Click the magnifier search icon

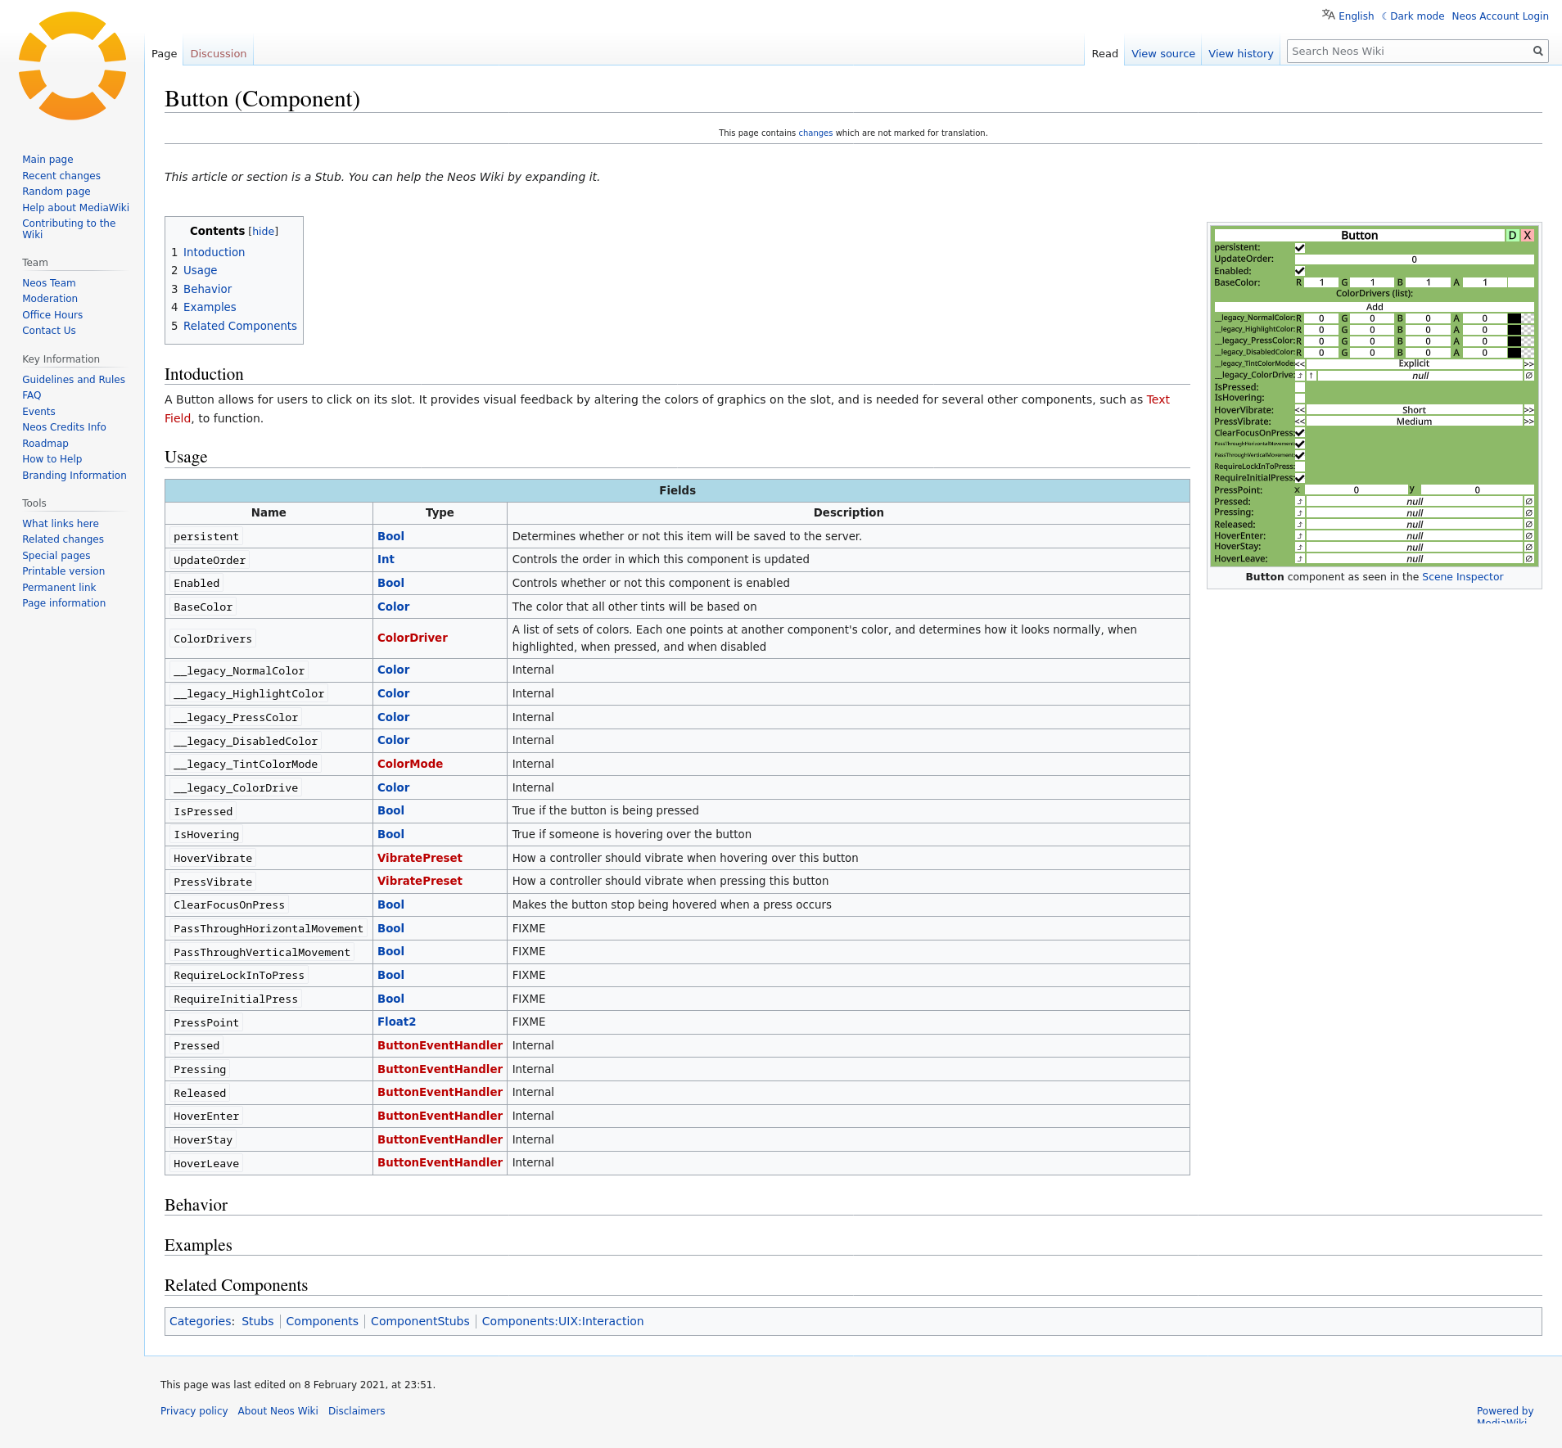[x=1537, y=52]
